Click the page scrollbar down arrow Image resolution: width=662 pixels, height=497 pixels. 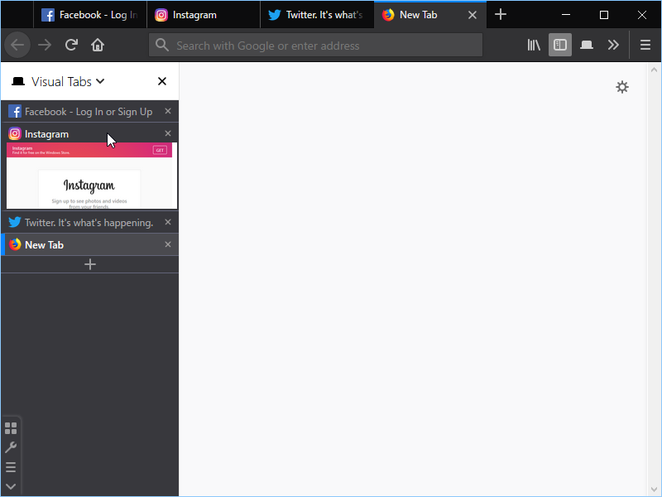(x=654, y=490)
